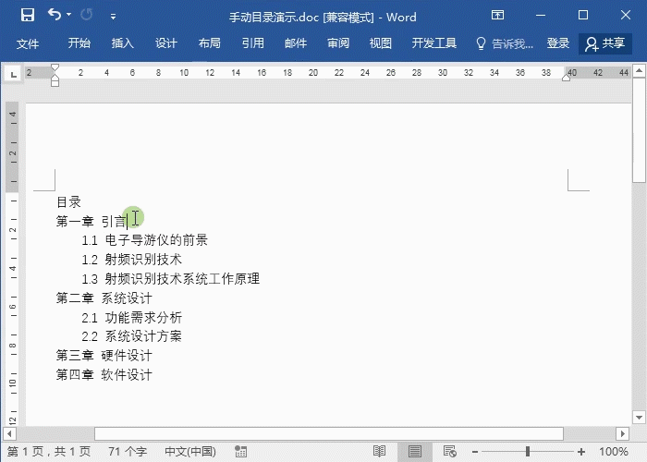Click the line 1.1 电子导游仪的前景
This screenshot has height=462, width=647.
click(x=144, y=240)
